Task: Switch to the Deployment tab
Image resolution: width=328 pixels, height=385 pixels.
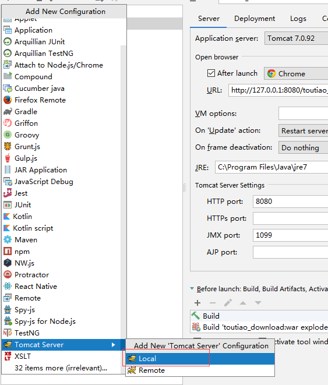Action: [255, 19]
